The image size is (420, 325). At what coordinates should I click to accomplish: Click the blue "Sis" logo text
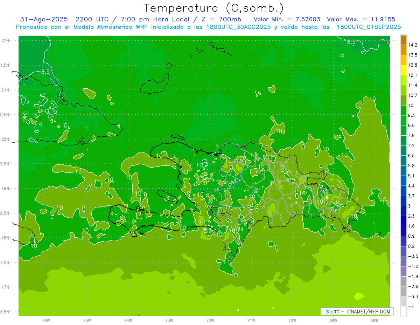tap(329, 311)
